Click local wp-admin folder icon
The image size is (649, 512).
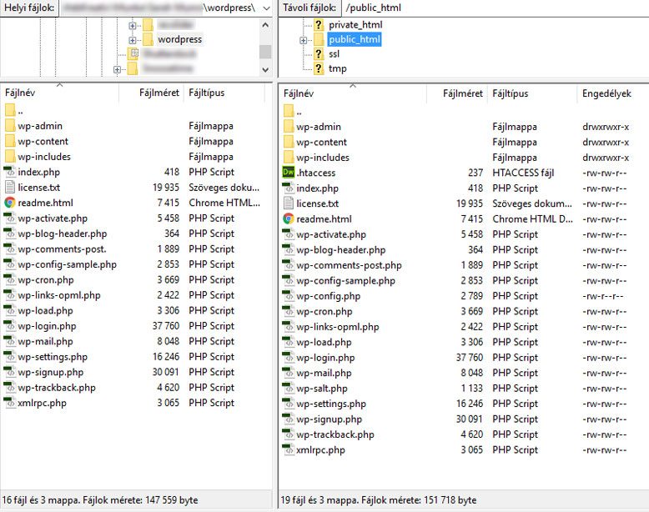pos(10,125)
